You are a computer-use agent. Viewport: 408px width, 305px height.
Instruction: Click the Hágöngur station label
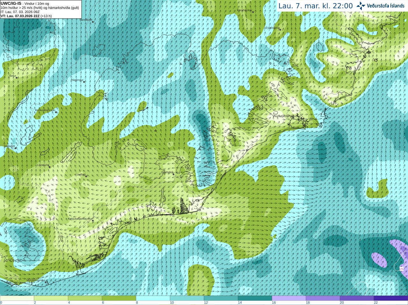77,80
